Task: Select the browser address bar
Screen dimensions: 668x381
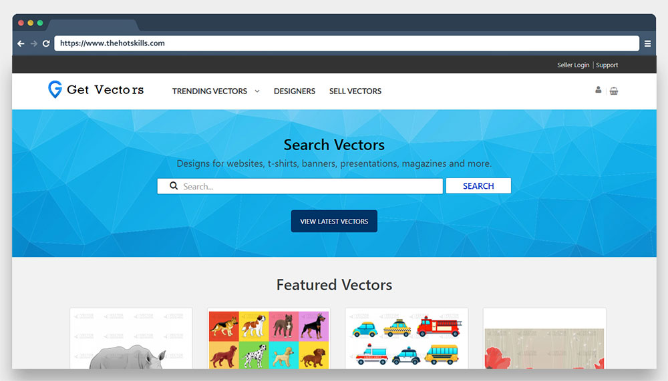Action: pos(347,43)
